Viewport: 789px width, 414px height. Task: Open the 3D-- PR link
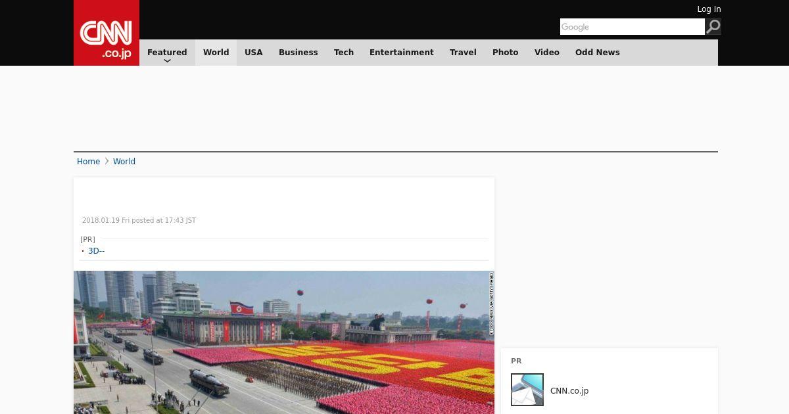tap(96, 251)
